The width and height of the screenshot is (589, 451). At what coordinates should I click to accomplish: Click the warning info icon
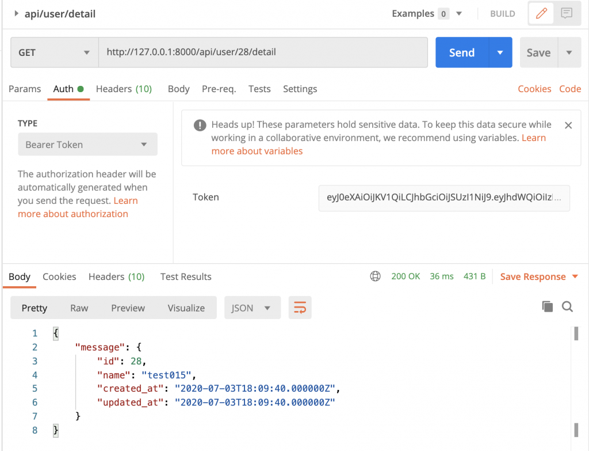(x=200, y=125)
